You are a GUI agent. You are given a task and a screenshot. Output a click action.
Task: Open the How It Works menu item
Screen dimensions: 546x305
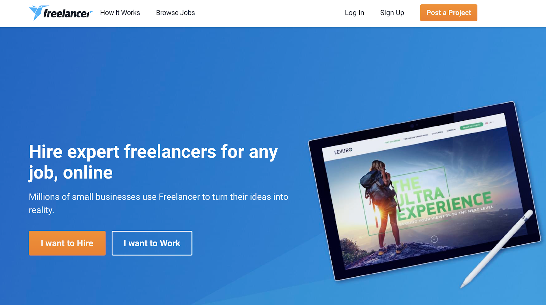click(x=120, y=13)
